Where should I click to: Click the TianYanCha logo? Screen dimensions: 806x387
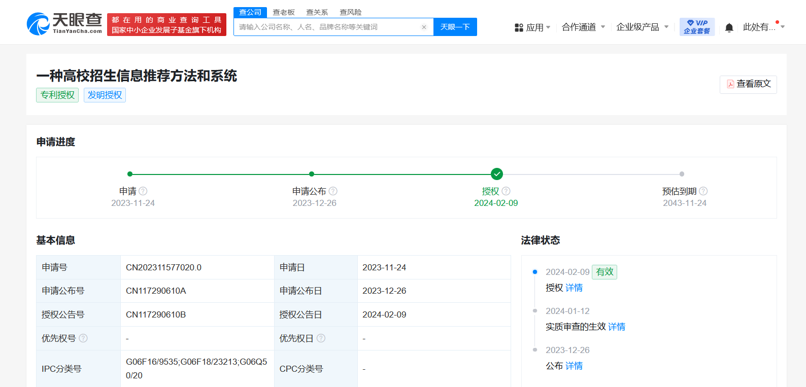point(64,24)
